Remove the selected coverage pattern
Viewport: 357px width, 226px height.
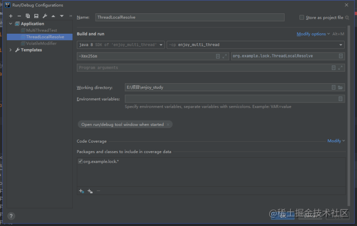[98, 191]
